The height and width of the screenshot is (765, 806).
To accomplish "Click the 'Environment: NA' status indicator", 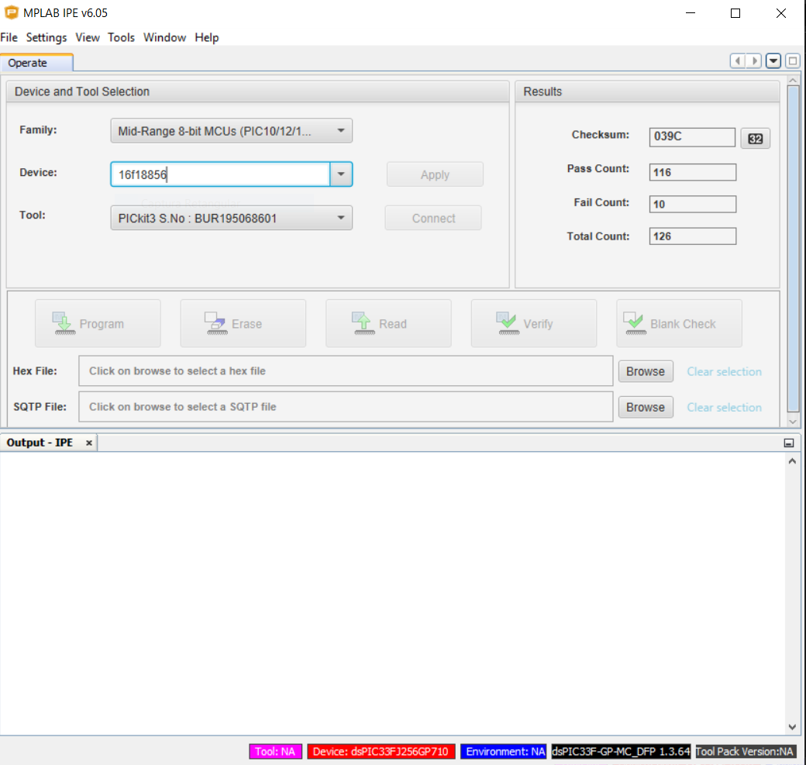I will pos(503,752).
